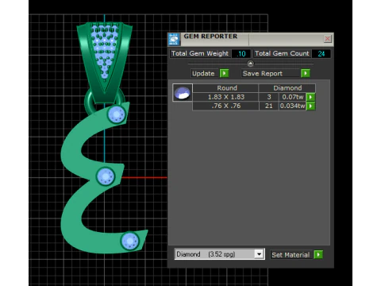
Task: Click the green Save Report arrow
Action: [x=306, y=73]
